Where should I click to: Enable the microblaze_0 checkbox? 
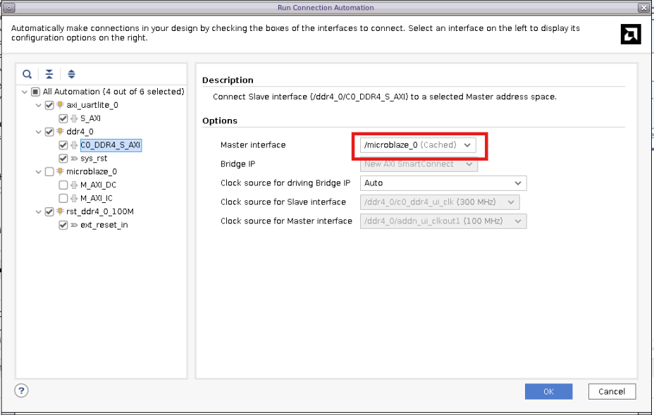point(49,172)
